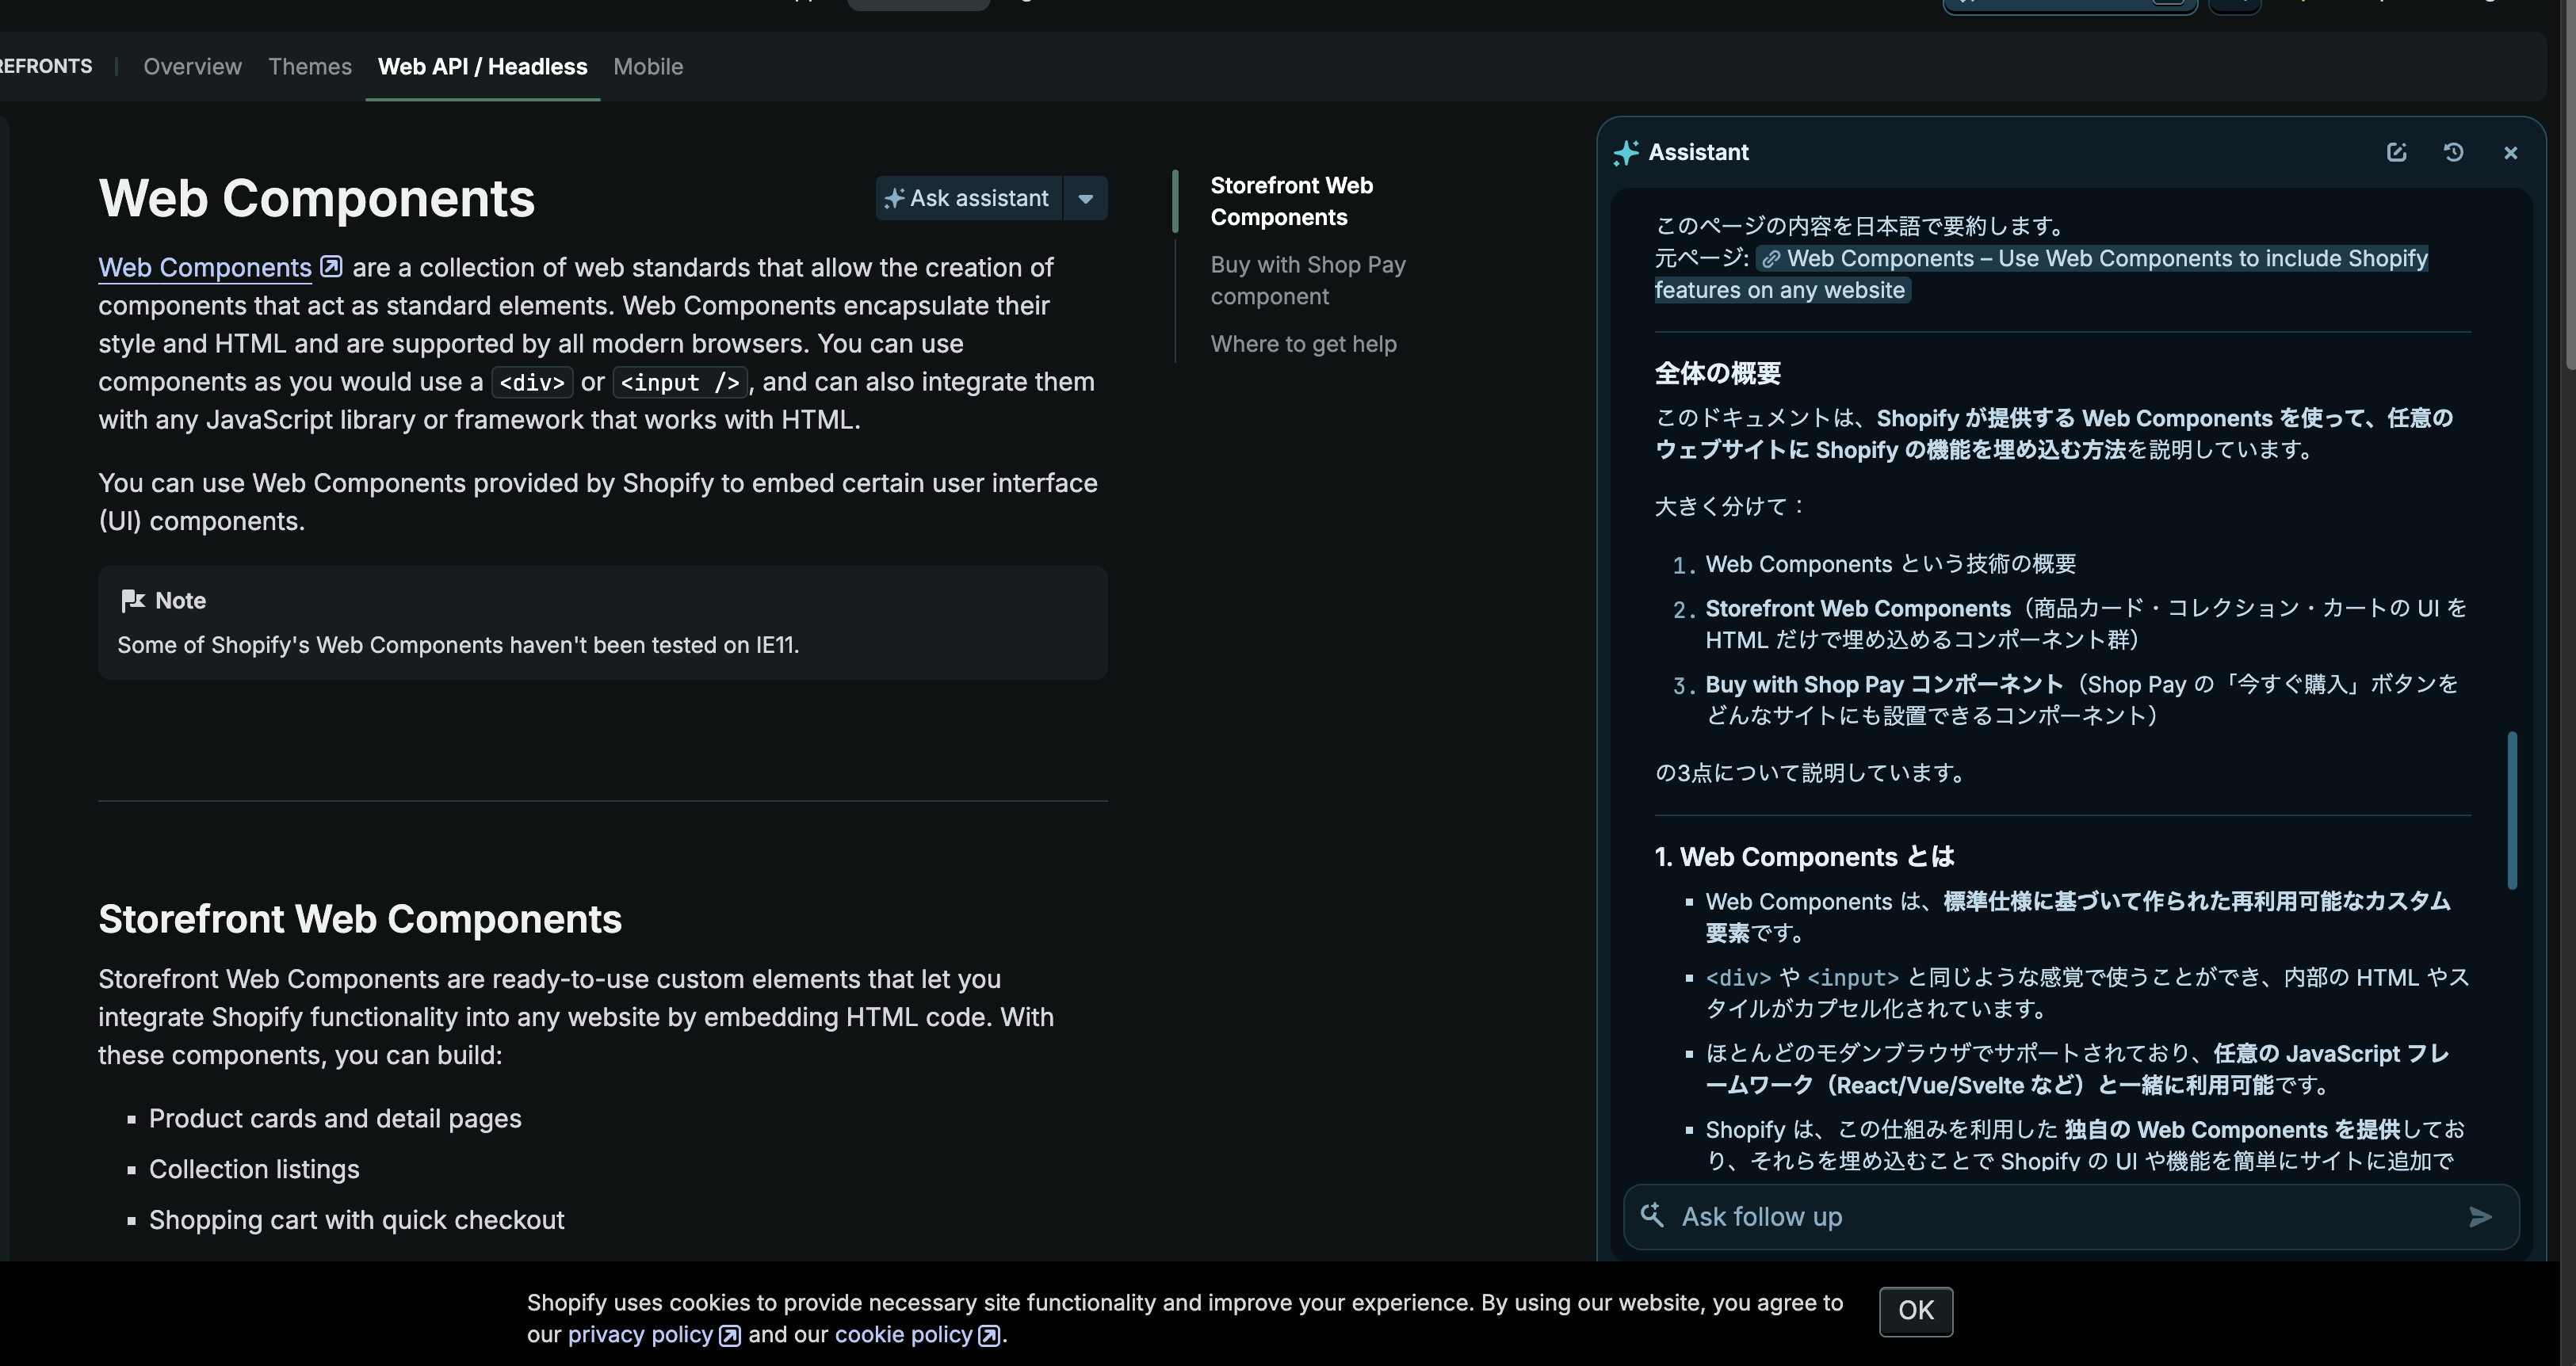
Task: Go to Buy with Shop Pay component
Action: coord(1307,280)
